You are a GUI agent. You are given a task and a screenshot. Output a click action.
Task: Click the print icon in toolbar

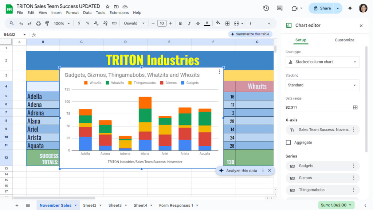39,23
